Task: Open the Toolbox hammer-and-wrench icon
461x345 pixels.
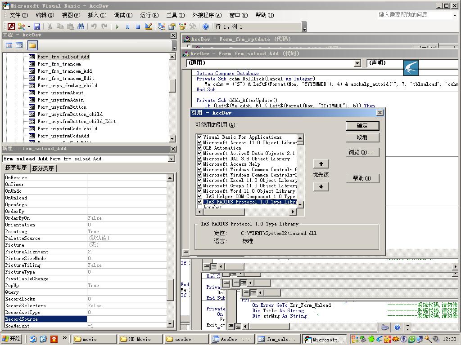Action: tap(193, 27)
